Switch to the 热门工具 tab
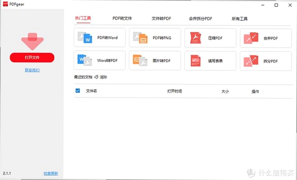The height and width of the screenshot is (180, 297). point(83,18)
